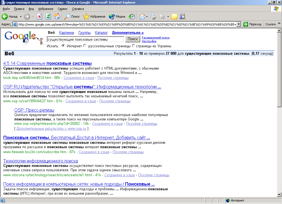Go to the Home page icon
This screenshot has height=204, width=282.
[57, 16]
